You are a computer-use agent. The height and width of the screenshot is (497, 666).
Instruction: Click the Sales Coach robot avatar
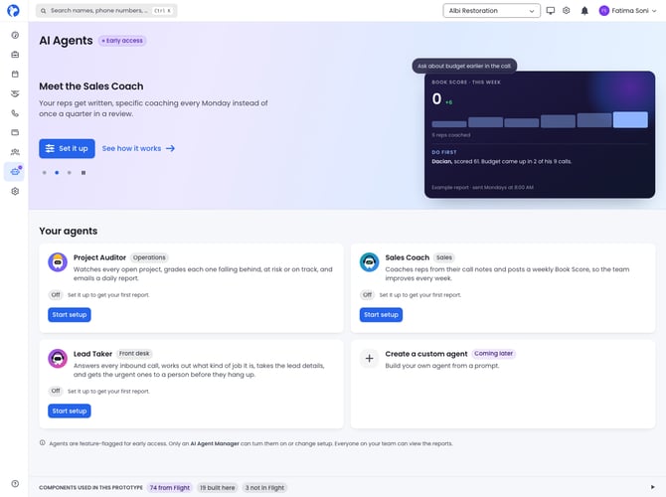370,262
